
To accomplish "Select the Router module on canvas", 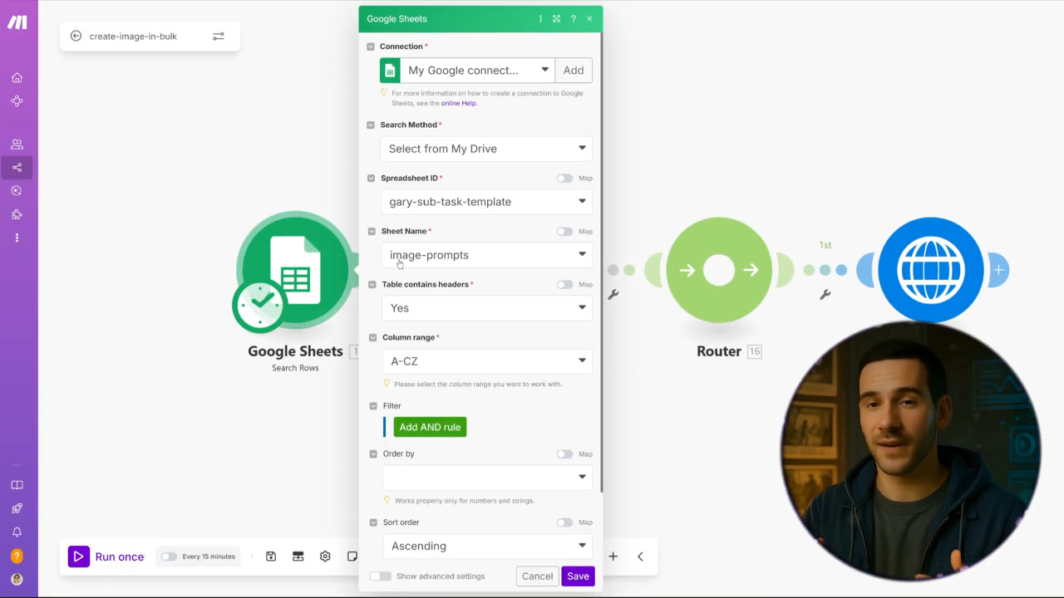I will coord(719,270).
